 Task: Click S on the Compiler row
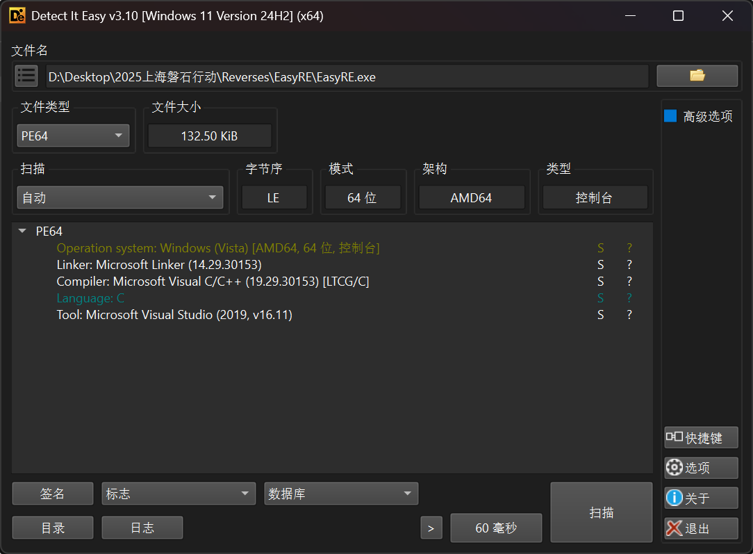pos(600,281)
